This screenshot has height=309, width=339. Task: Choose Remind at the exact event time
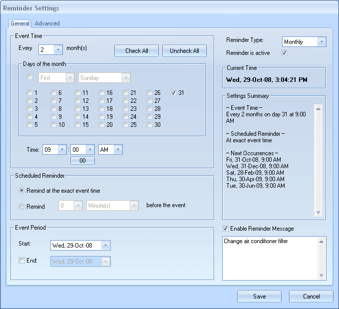click(x=21, y=191)
